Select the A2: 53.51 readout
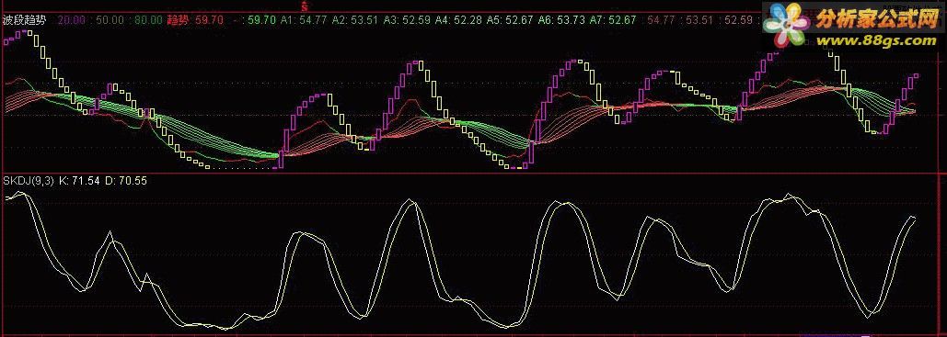947x337 pixels. 355,20
